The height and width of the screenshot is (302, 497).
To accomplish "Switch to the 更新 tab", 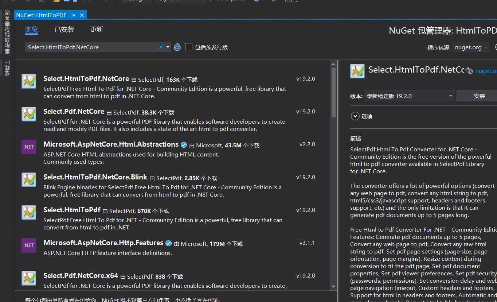I will (x=97, y=30).
